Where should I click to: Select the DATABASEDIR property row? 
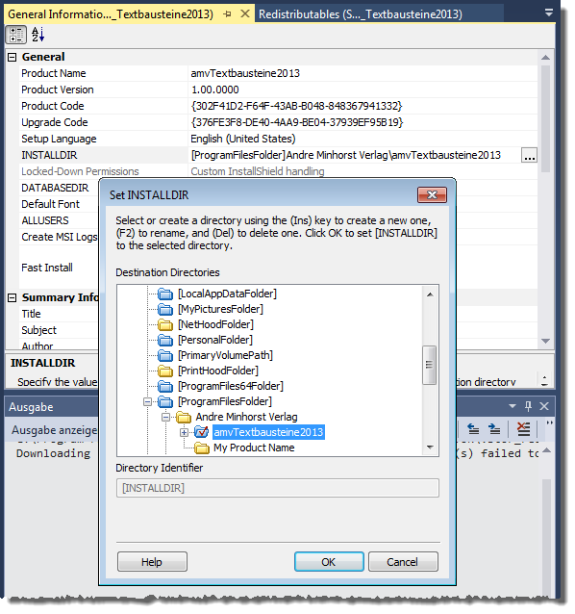click(55, 188)
